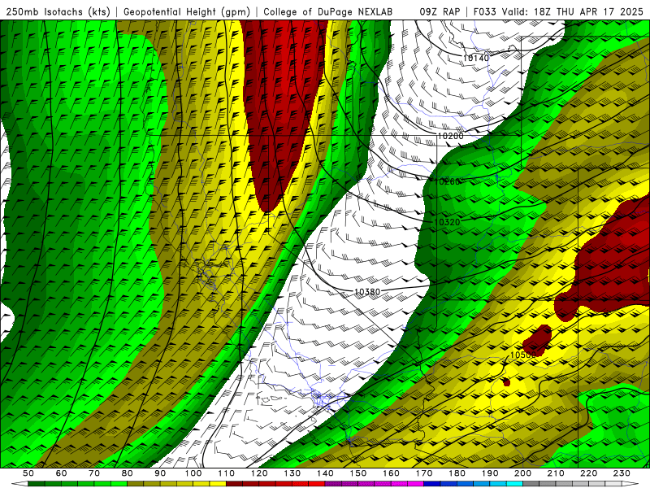Click the "18Z THU APR 17 2025" valid time
Viewport: 650px width, 488px height.
coord(588,11)
